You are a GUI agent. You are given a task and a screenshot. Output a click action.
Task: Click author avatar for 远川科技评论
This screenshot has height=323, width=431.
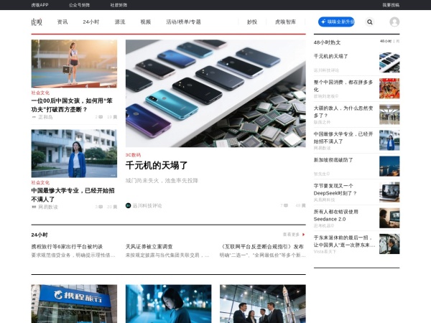click(129, 205)
